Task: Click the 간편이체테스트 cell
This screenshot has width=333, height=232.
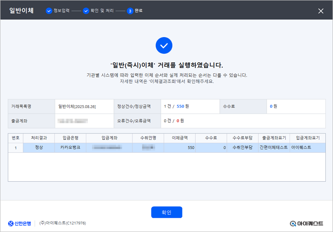Action: click(x=274, y=148)
